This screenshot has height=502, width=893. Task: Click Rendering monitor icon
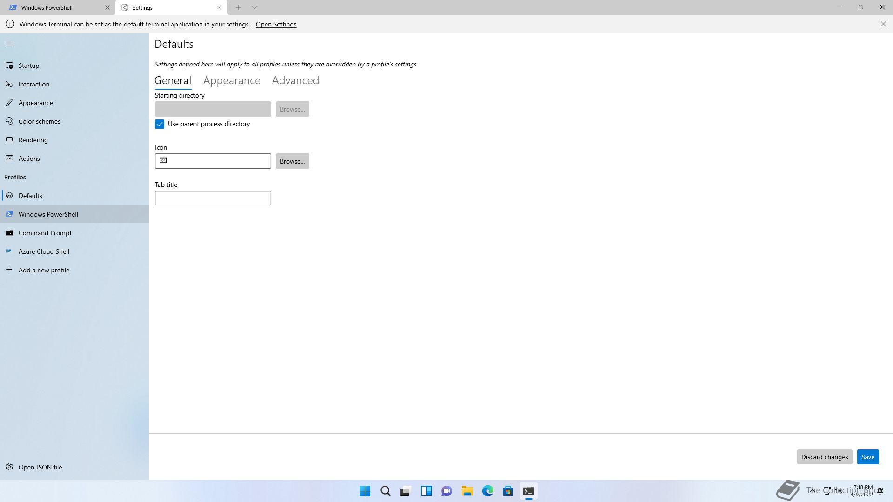(x=9, y=140)
